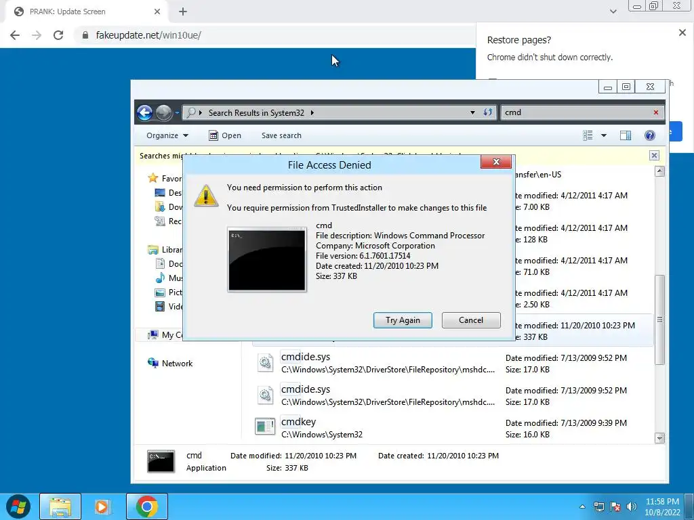Viewport: 694px width, 520px height.
Task: Open the Organize dropdown menu
Action: coord(167,135)
